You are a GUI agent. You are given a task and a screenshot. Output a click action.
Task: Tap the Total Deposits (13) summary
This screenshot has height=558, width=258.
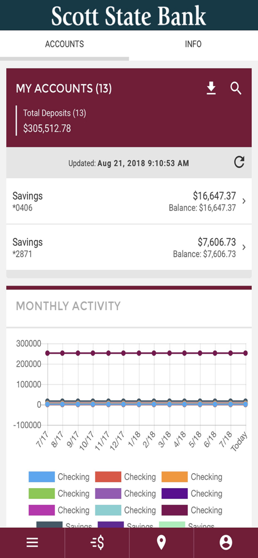55,121
